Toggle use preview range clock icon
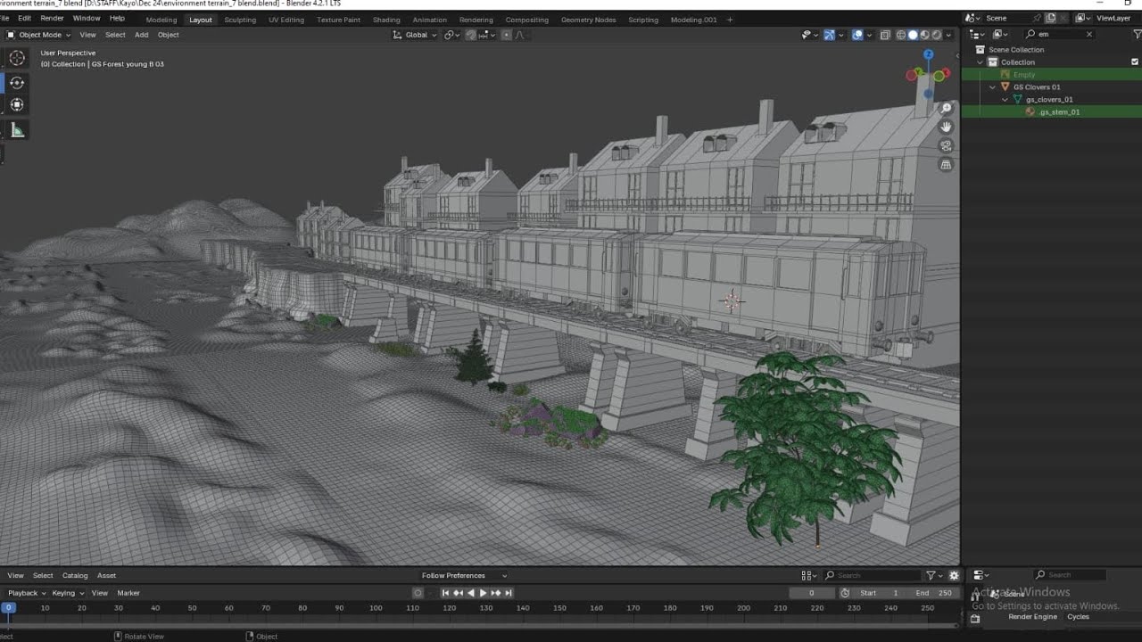This screenshot has width=1142, height=642. (x=845, y=593)
